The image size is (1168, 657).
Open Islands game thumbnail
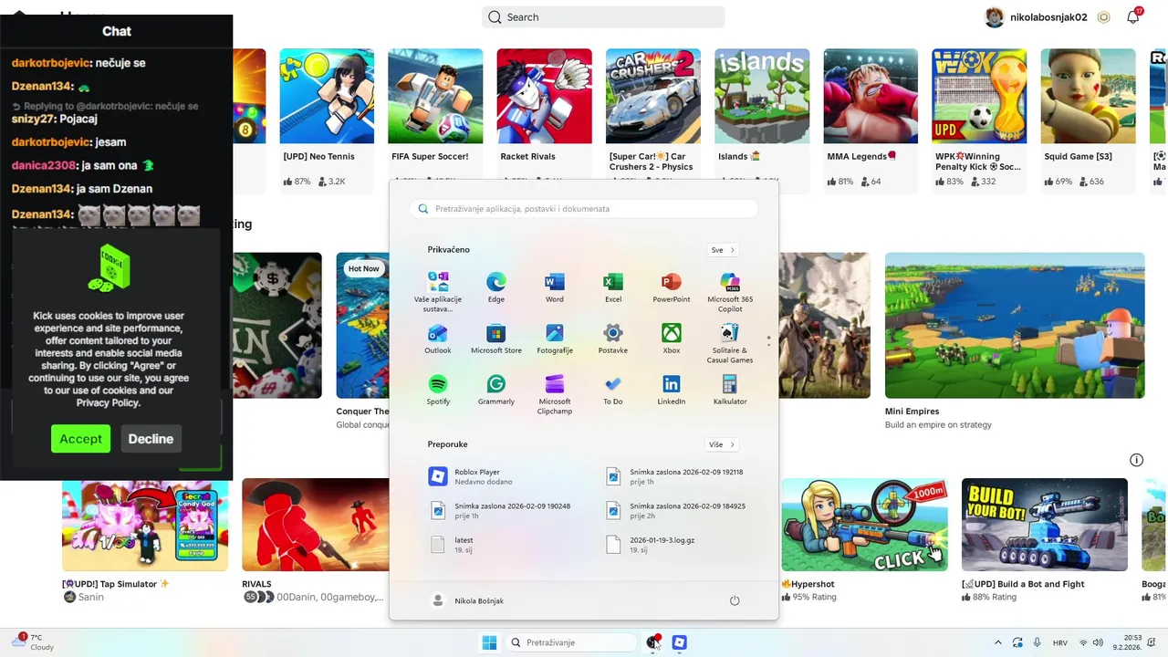(x=762, y=96)
